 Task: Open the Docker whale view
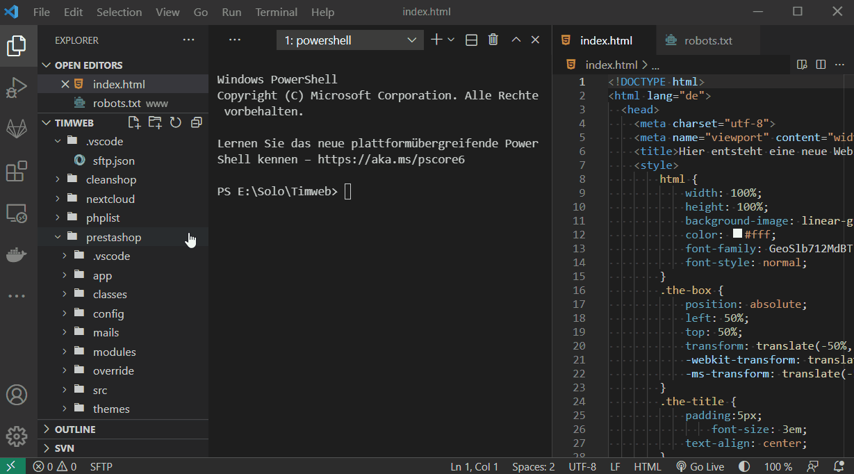coord(17,254)
